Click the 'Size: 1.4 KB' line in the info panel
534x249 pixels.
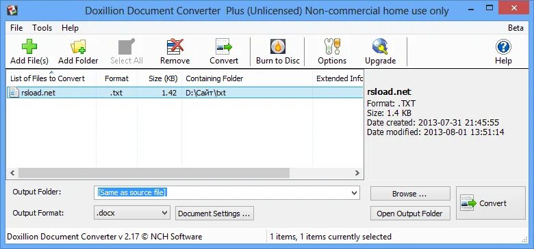389,113
